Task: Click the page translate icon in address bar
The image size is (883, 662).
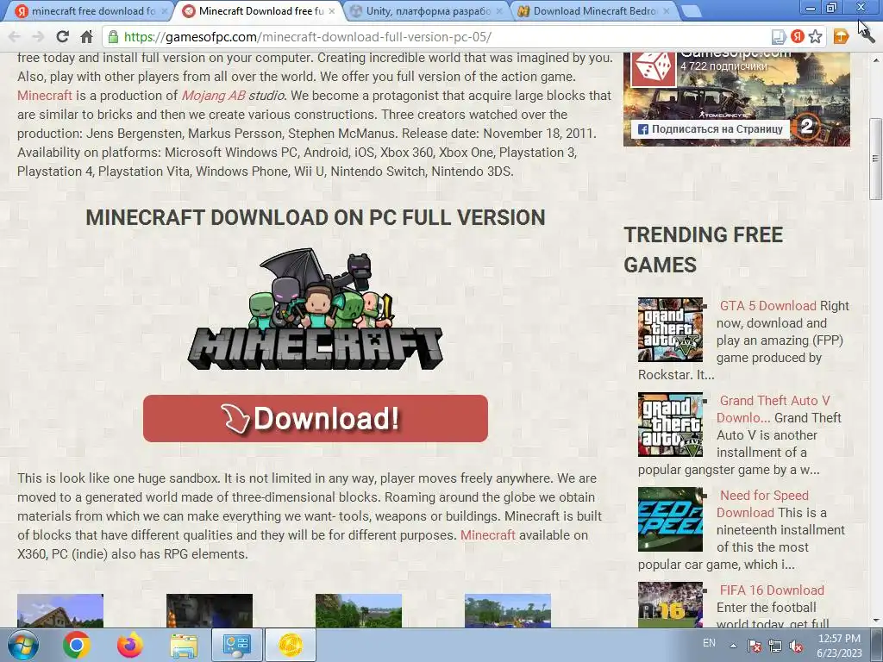Action: pyautogui.click(x=779, y=37)
